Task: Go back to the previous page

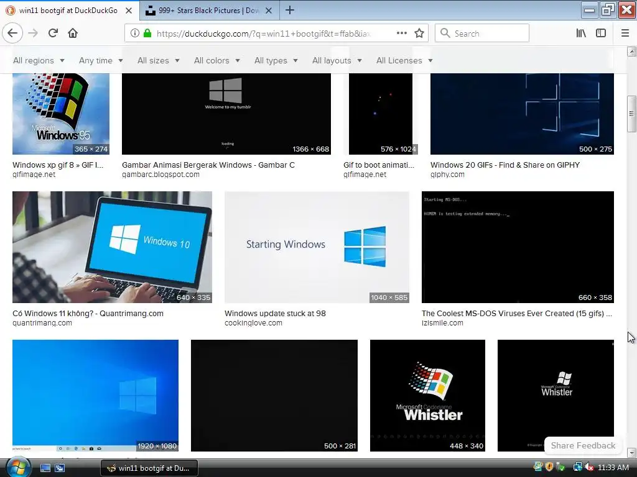Action: pyautogui.click(x=12, y=34)
